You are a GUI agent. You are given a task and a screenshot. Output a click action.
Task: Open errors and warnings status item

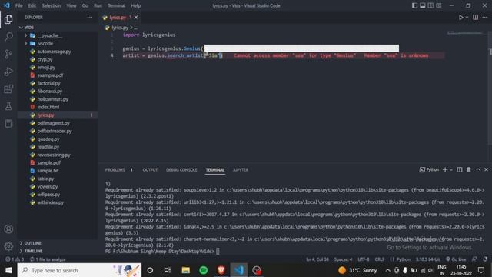[x=15, y=259]
